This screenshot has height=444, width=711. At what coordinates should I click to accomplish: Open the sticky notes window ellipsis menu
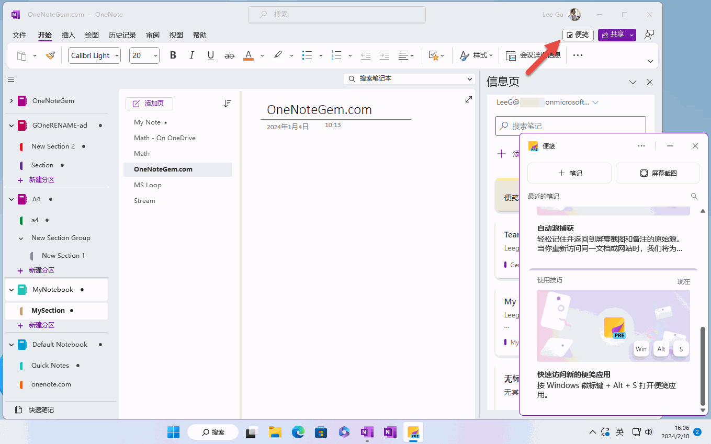641,146
